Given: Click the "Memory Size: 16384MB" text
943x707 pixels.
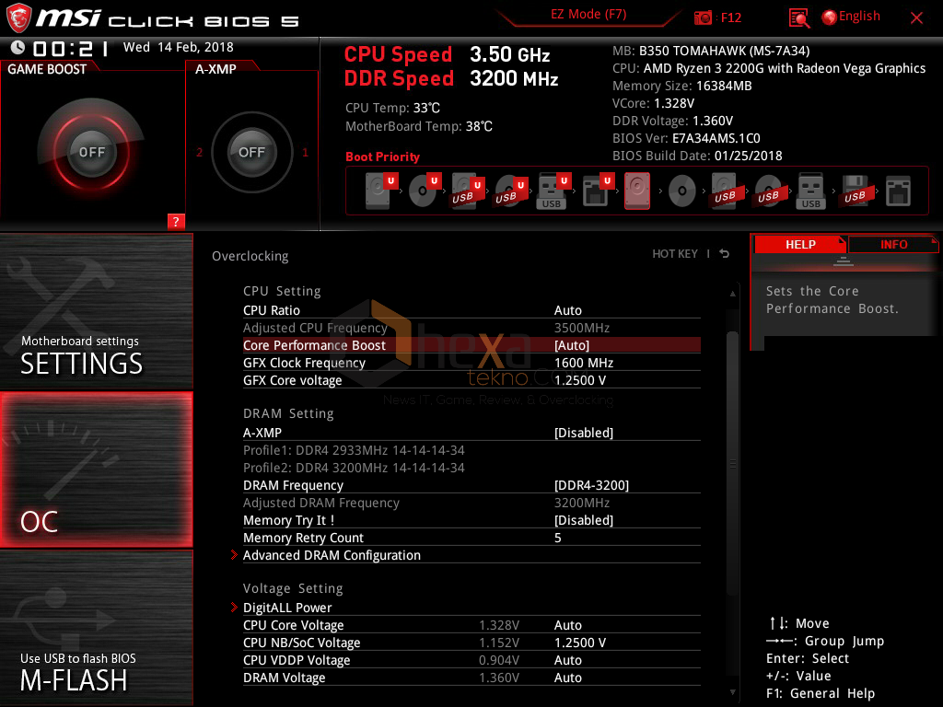Looking at the screenshot, I should 682,86.
